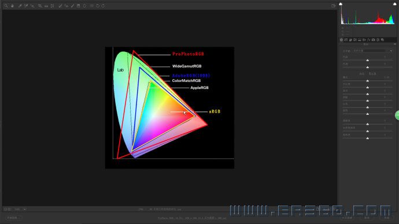Image resolution: width=399 pixels, height=224 pixels.
Task: Select the White Balance eyedropper tool
Action: [20, 6]
